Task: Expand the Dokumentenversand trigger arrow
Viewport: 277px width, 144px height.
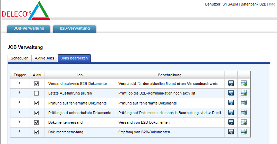Action: (19, 122)
